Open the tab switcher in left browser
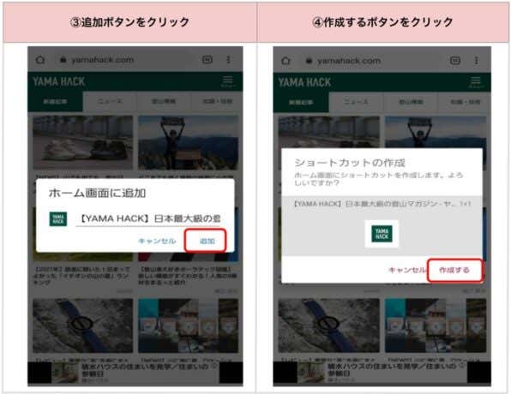This screenshot has width=511, height=394. pyautogui.click(x=207, y=60)
